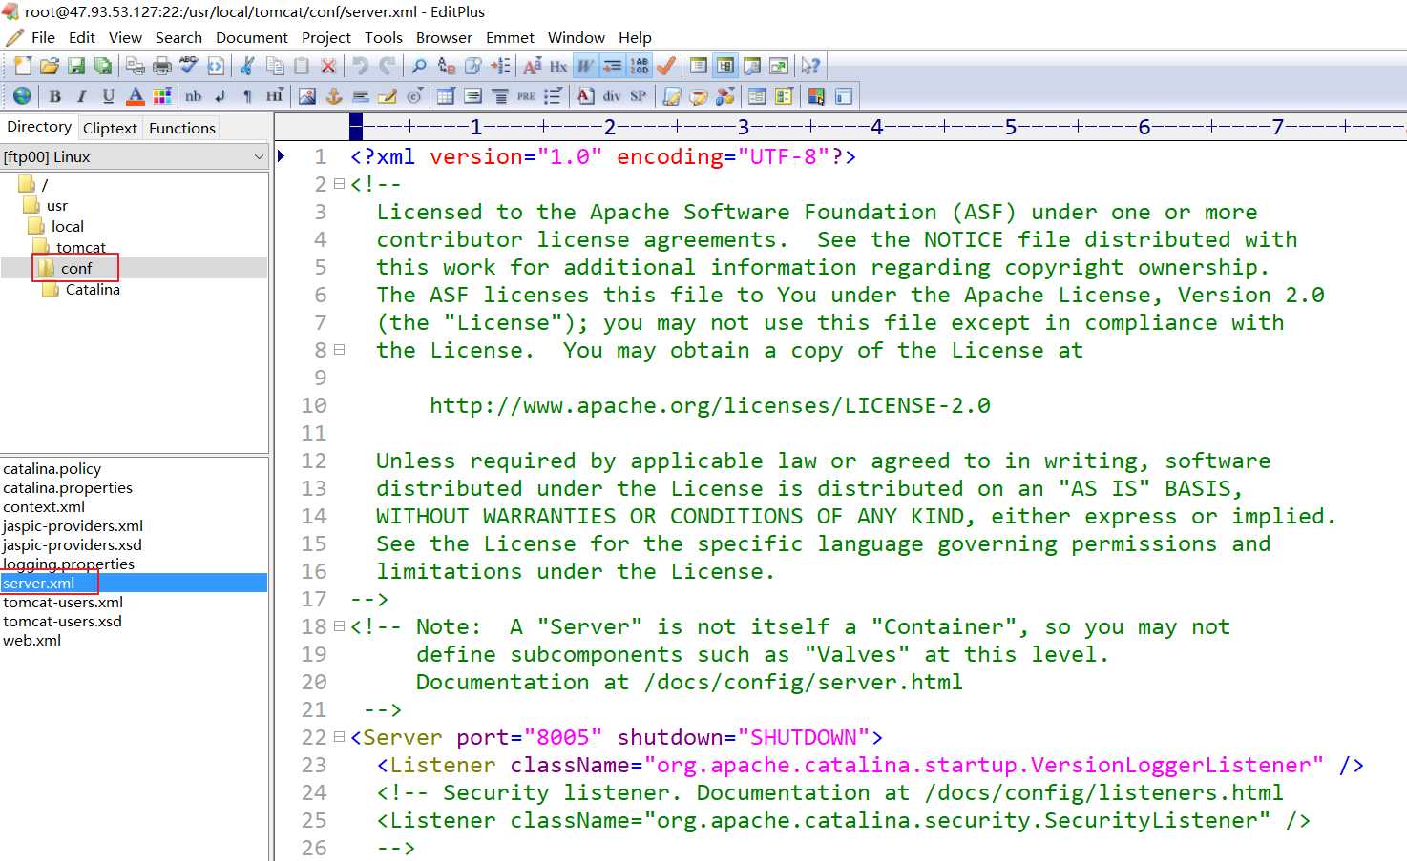The image size is (1407, 861).
Task: Click the Undo arrow icon
Action: tap(361, 66)
